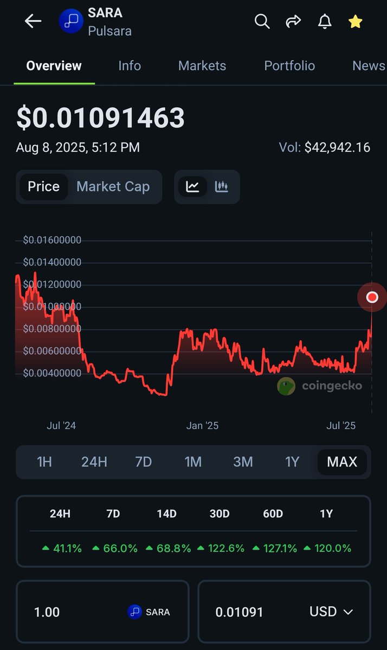This screenshot has height=650, width=387.
Task: Share SARA via the share arrow icon
Action: (x=293, y=21)
